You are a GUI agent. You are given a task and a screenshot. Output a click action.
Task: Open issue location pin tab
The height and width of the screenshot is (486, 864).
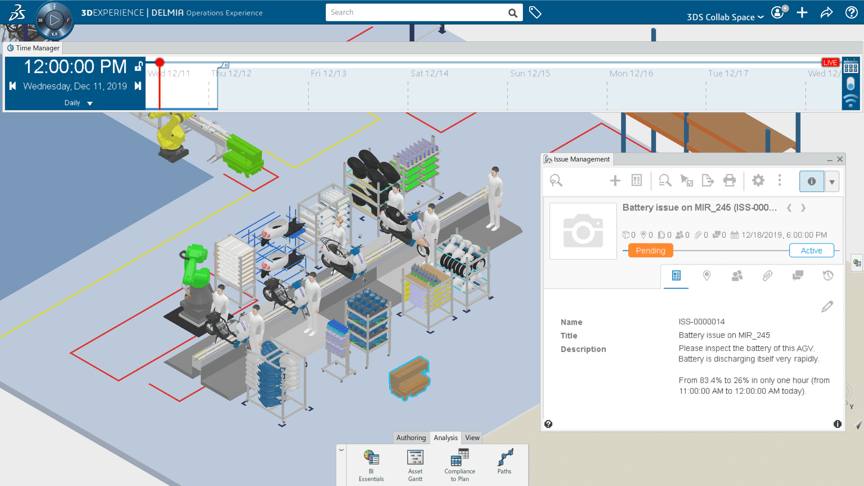point(706,275)
